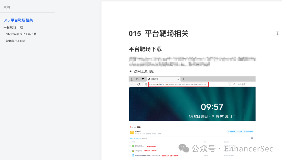
Task: Open a new browser tab with plus
Action: pyautogui.click(x=184, y=79)
